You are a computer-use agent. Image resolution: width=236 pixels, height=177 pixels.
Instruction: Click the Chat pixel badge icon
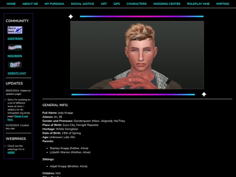coord(15,65)
